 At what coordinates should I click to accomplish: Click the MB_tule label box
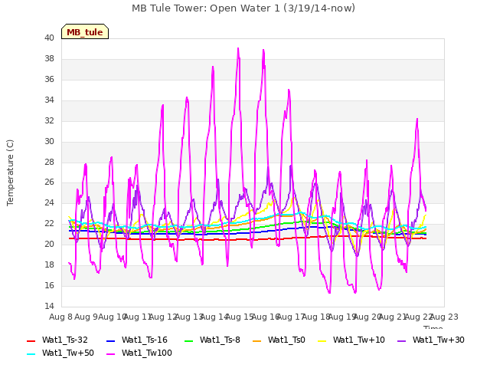(85, 31)
